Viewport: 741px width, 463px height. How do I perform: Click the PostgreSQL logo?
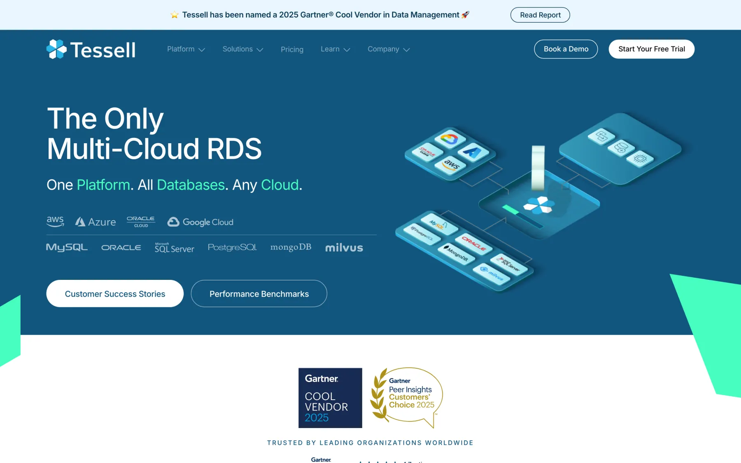pos(232,247)
